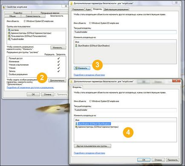185x166 pixels.
Task: Open advanced settings with the Дополнительно button
Action: (x=57, y=81)
